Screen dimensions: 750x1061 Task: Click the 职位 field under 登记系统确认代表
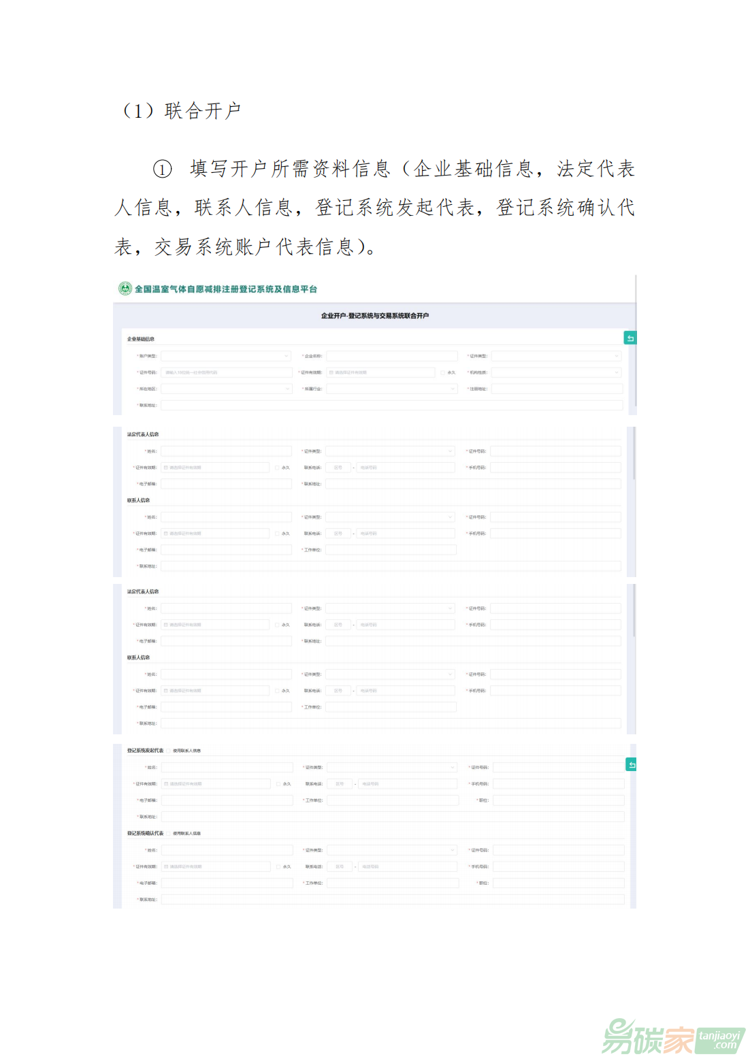pos(558,883)
